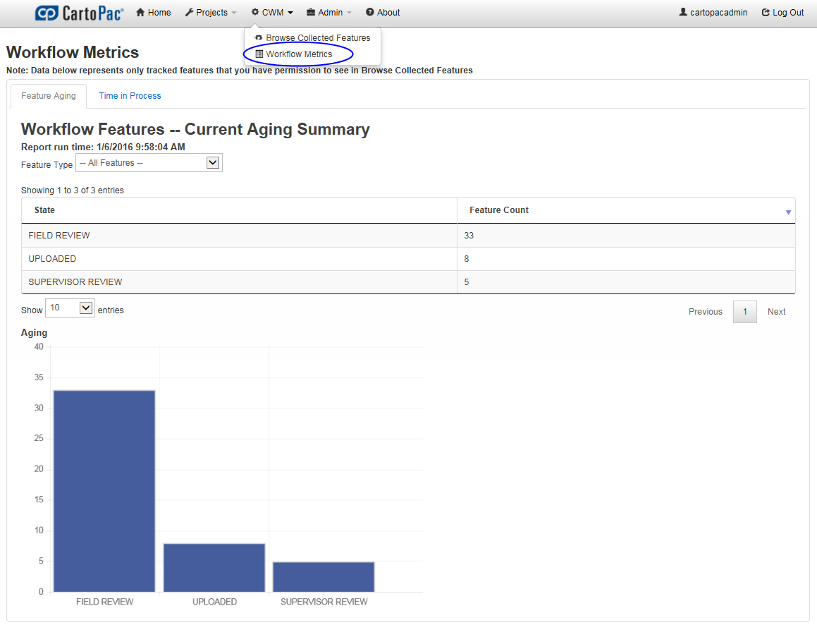817x630 pixels.
Task: Click the sort arrow on Feature Count column
Action: 789,210
